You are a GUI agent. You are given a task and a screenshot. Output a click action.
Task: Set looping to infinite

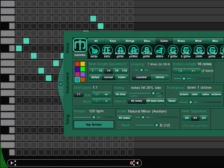click(x=160, y=77)
